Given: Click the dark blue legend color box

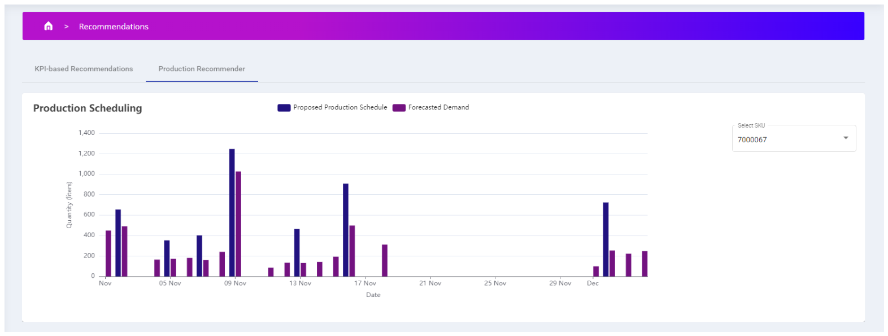Looking at the screenshot, I should tap(284, 108).
